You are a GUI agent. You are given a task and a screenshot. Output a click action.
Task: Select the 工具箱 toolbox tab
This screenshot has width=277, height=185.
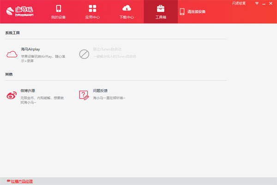coord(160,12)
